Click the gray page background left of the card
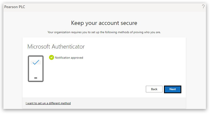The height and width of the screenshot is (114, 211). (x=13, y=70)
